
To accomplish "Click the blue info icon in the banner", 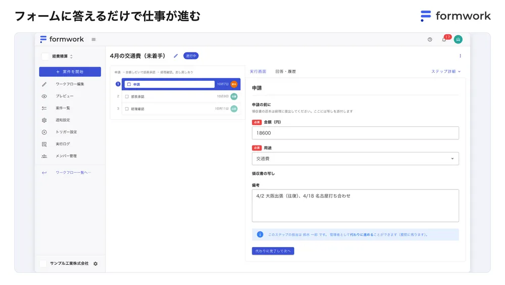I will point(260,234).
